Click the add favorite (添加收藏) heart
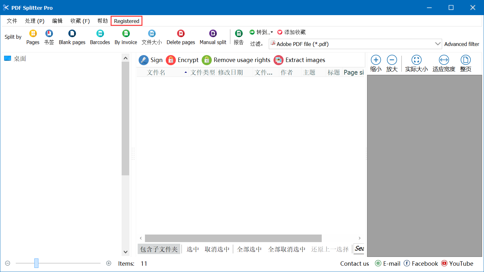484x272 pixels. pyautogui.click(x=280, y=32)
